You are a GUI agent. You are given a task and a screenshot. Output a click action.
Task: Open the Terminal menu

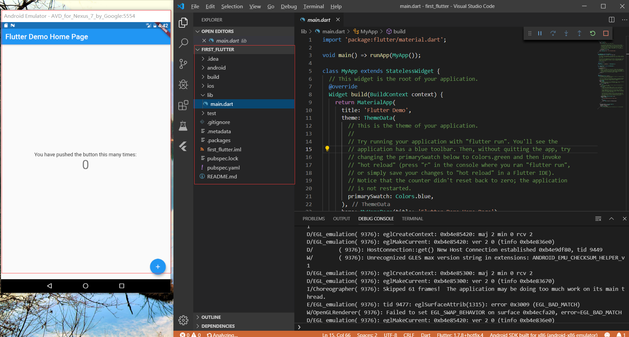[x=314, y=6]
